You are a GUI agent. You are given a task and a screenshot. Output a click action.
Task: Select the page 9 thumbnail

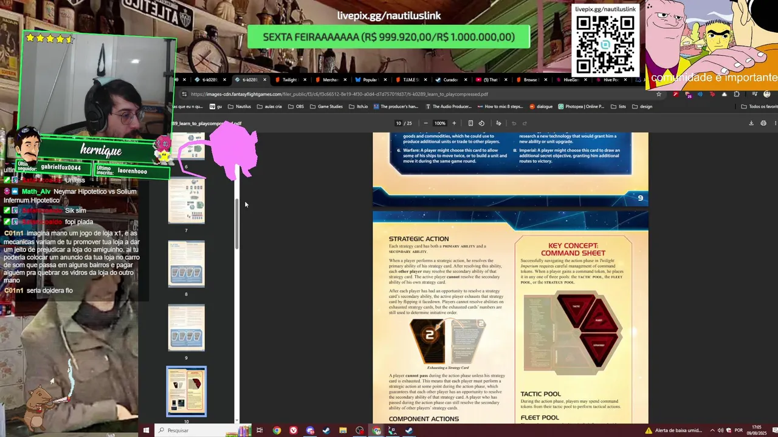187,328
